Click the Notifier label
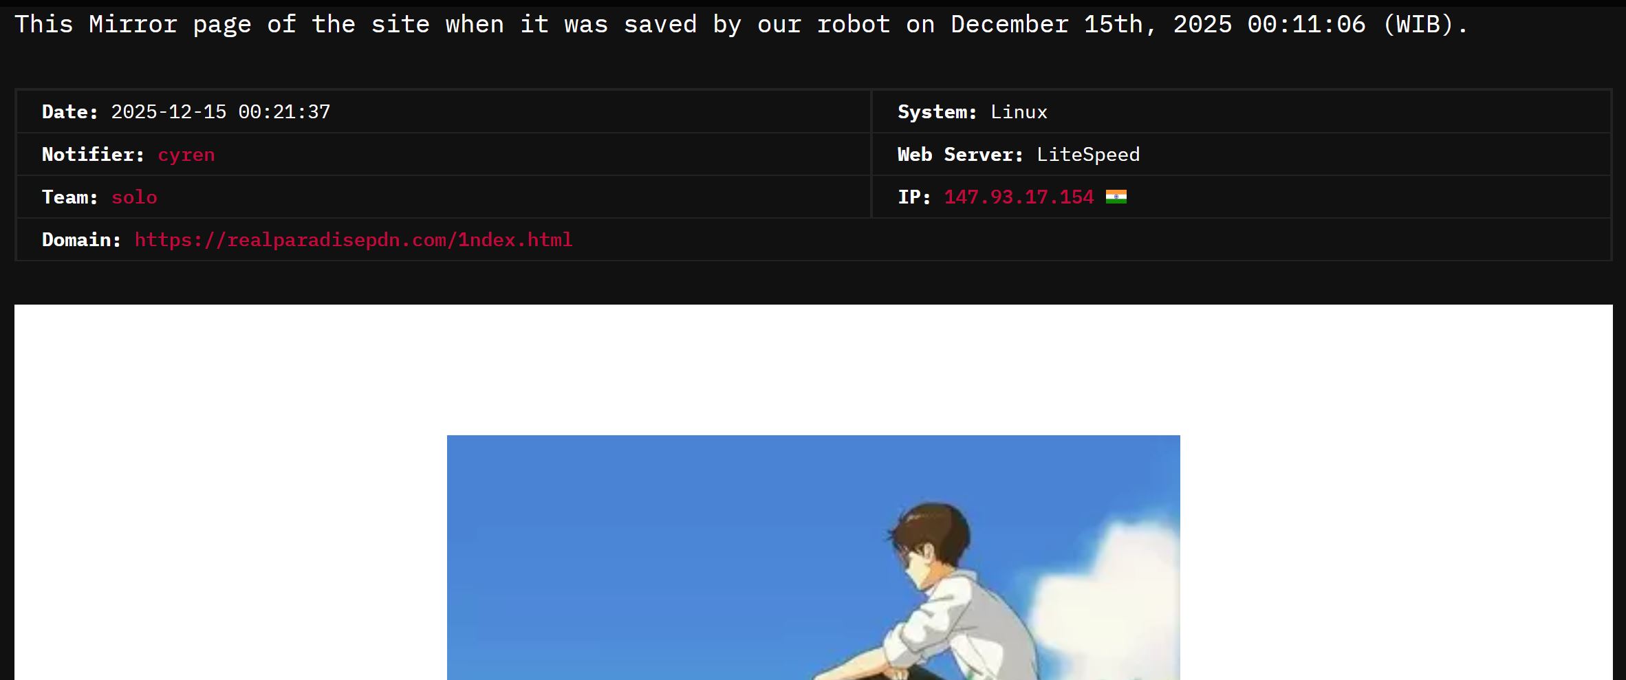 [x=93, y=155]
